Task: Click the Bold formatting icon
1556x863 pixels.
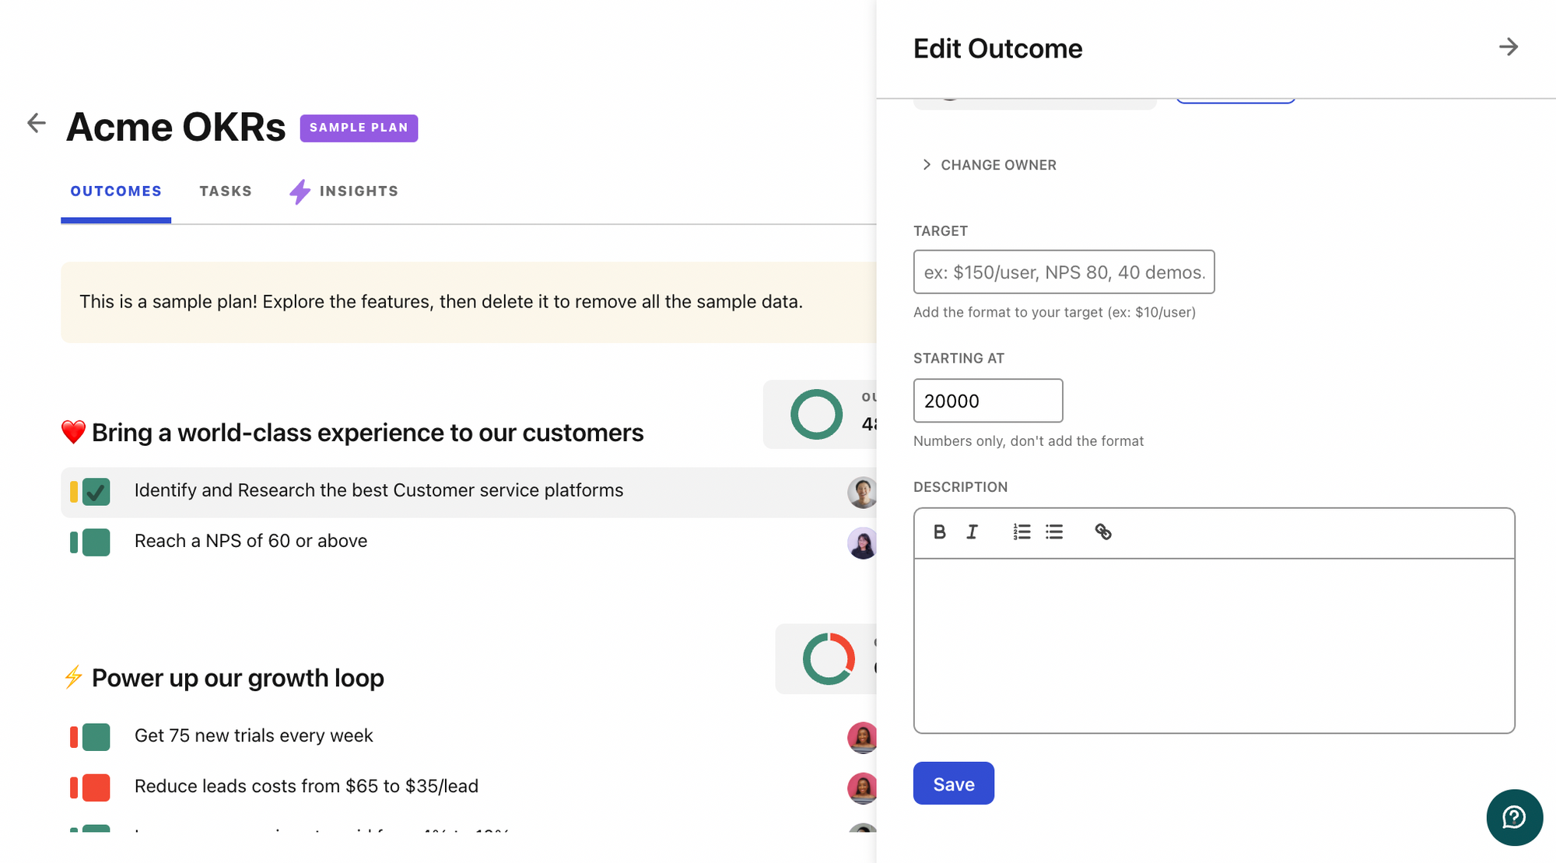Action: [939, 532]
